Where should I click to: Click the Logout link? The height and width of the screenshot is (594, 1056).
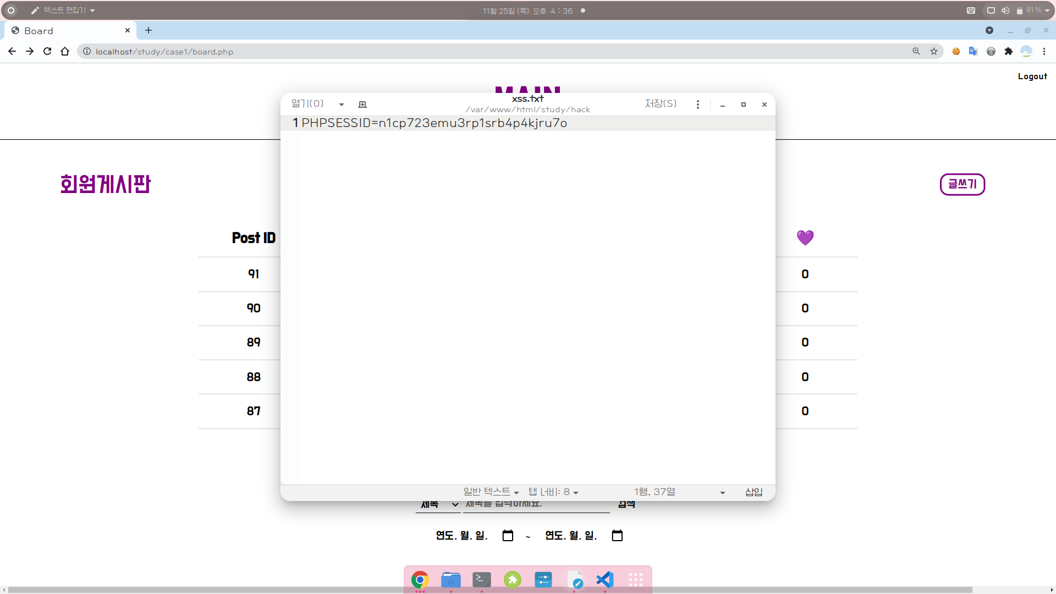tap(1032, 76)
